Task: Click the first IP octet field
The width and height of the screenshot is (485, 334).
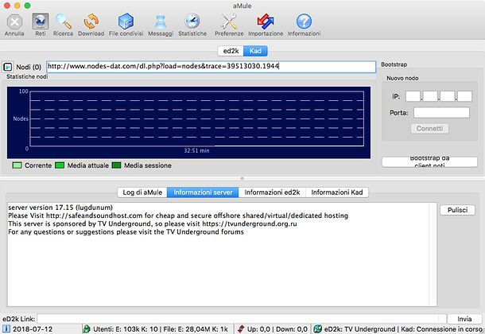Action: tap(413, 96)
